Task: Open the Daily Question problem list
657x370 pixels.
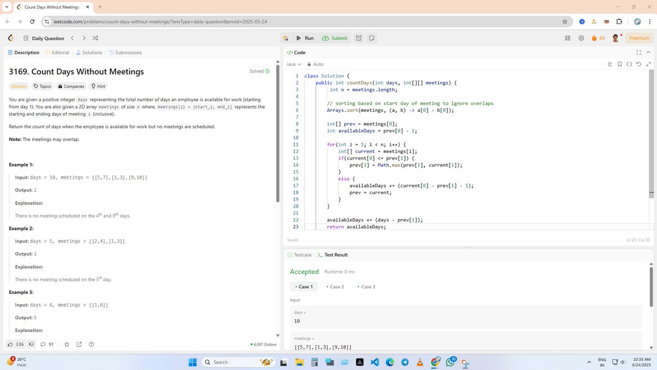Action: click(x=43, y=38)
